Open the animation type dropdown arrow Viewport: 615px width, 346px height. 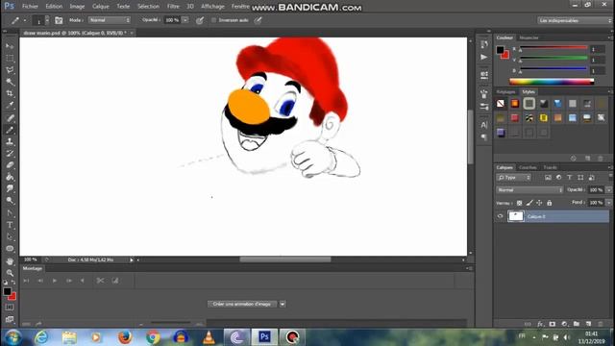[283, 304]
